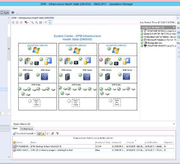180x164 pixels.
Task: Sort by the Source column header
Action: tap(23, 142)
